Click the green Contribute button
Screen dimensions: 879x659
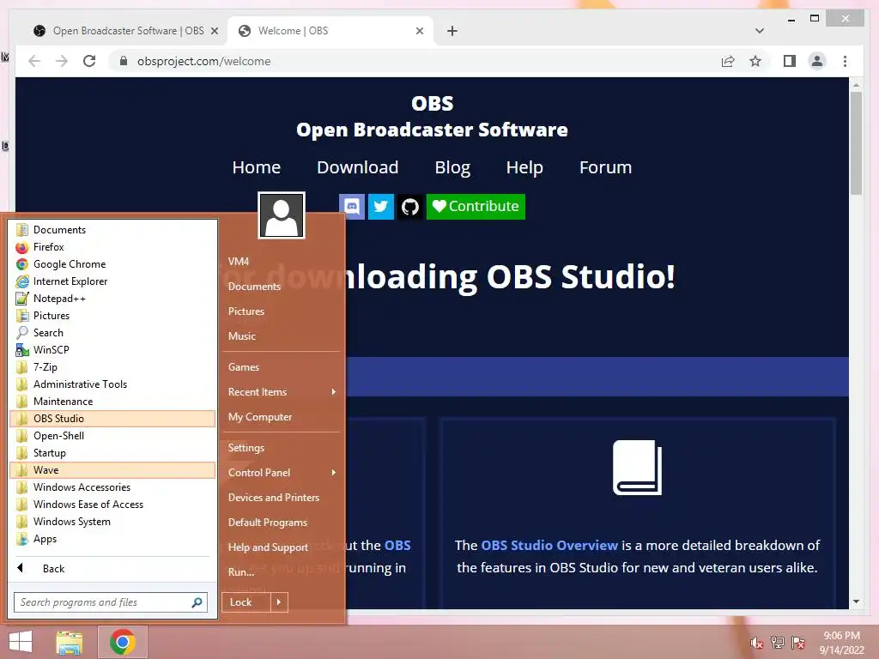476,207
